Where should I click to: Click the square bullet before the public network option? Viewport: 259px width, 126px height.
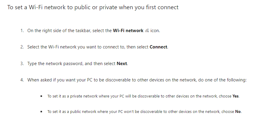coord(41,112)
